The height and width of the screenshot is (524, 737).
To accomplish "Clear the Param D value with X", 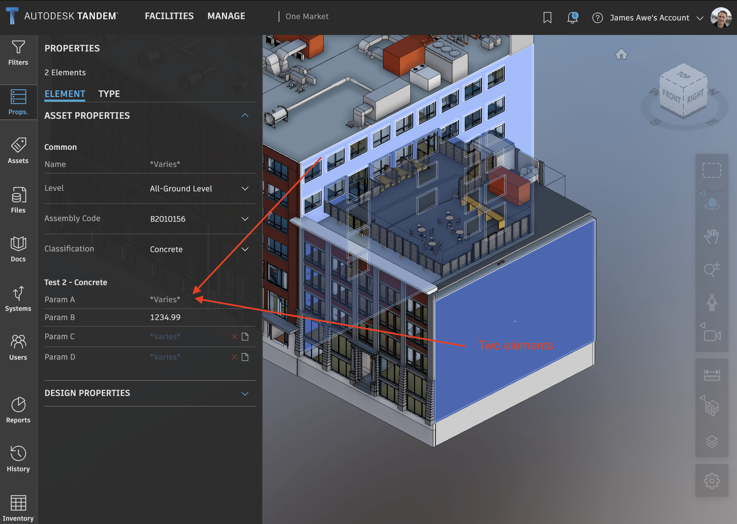I will click(234, 357).
